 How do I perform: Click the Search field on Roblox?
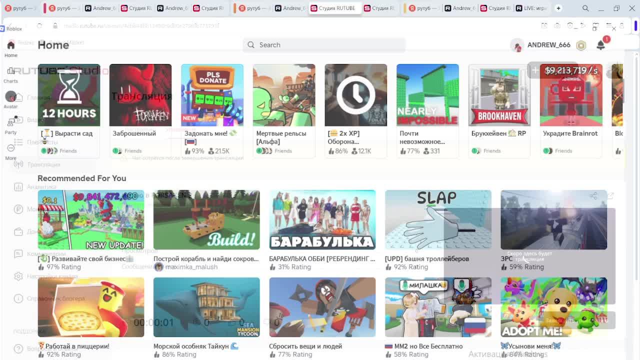(324, 45)
